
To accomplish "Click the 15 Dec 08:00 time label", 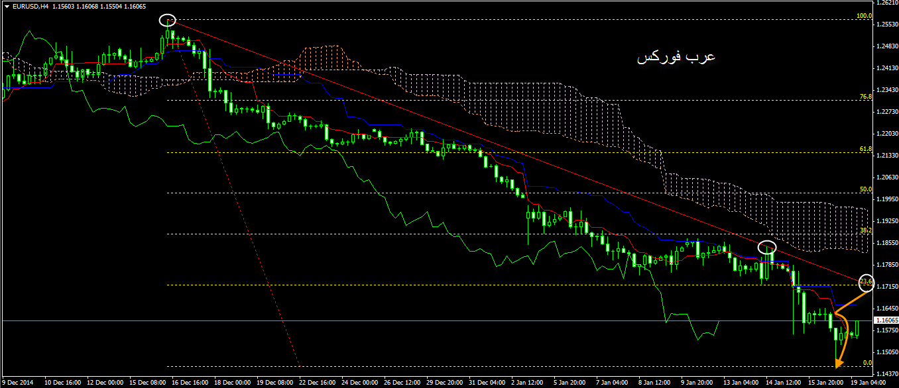I will (147, 383).
